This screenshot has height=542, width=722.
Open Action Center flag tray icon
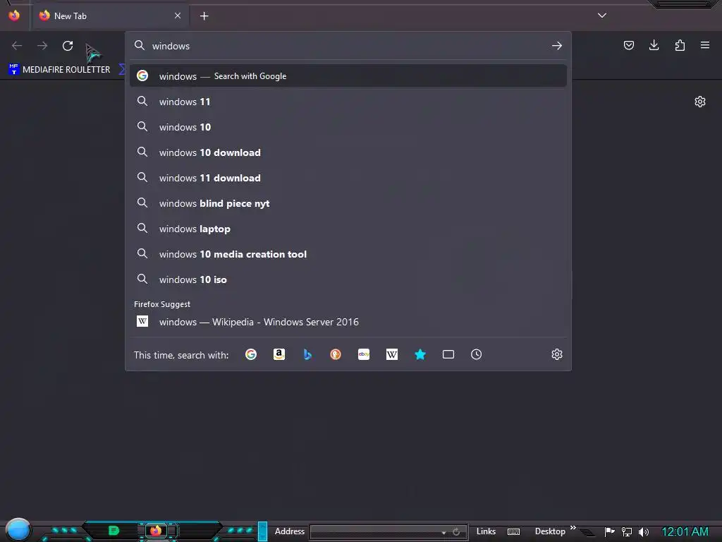(609, 531)
